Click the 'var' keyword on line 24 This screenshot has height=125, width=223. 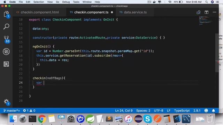(x=39, y=83)
